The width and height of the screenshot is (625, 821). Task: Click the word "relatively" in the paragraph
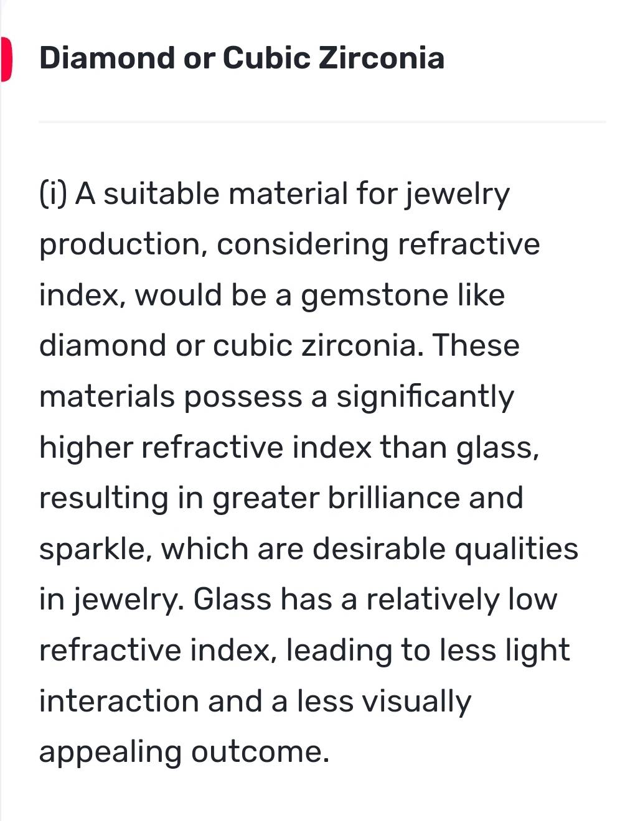pos(432,600)
